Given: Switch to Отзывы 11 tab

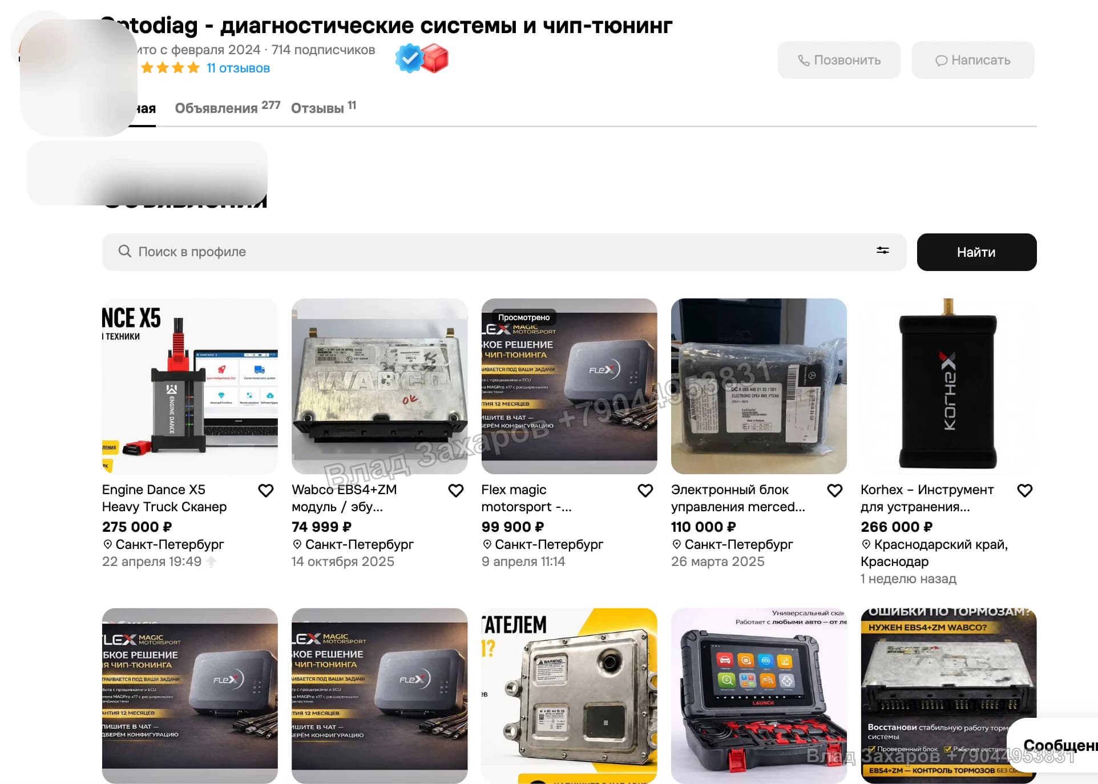Looking at the screenshot, I should coord(324,107).
